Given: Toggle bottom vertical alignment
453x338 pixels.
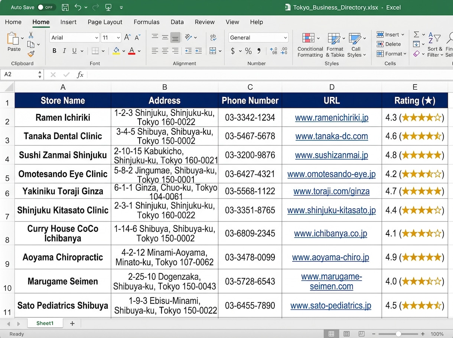Looking at the screenshot, I should (175, 37).
